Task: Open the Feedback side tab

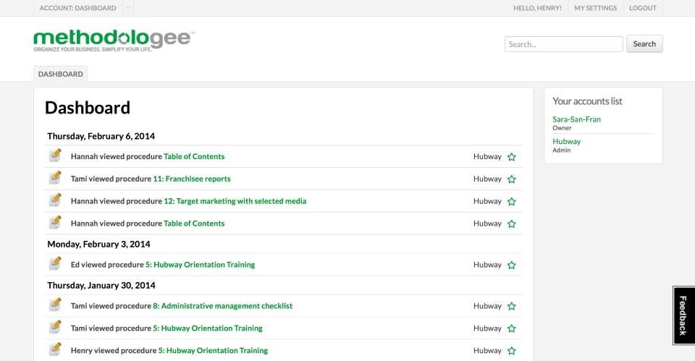Action: coord(683,315)
